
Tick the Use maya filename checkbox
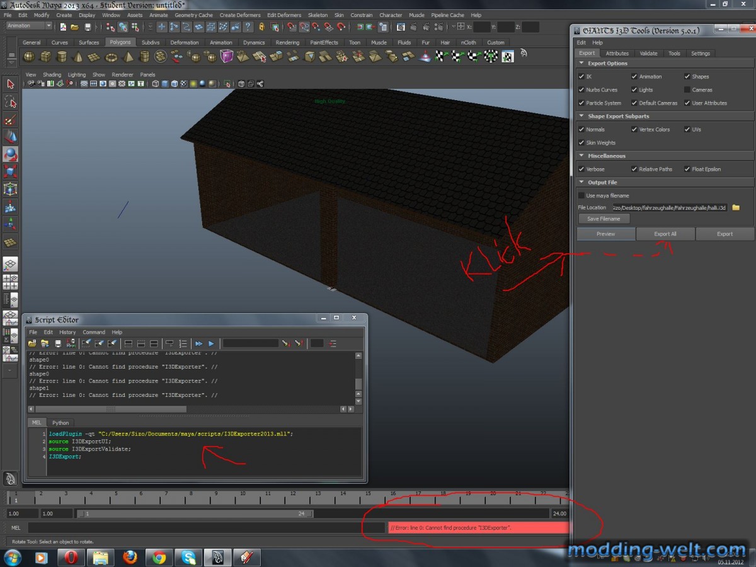point(581,195)
